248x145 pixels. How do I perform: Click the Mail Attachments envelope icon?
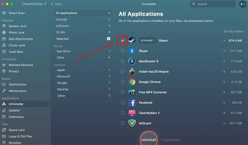4,39
